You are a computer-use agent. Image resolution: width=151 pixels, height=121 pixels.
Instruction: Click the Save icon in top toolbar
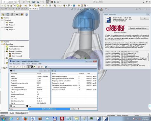(x=33, y=2)
